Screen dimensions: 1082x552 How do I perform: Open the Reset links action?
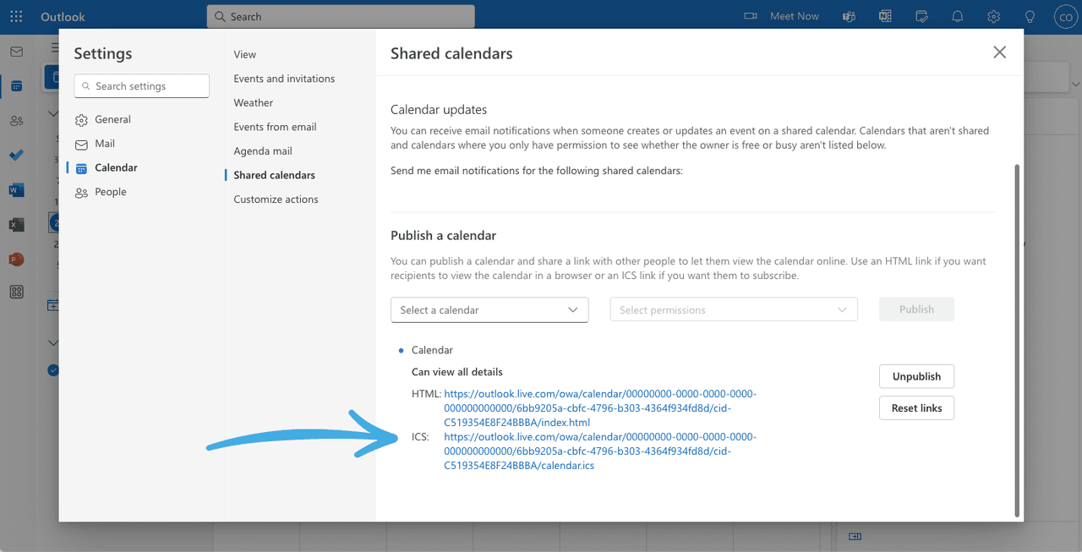click(916, 407)
